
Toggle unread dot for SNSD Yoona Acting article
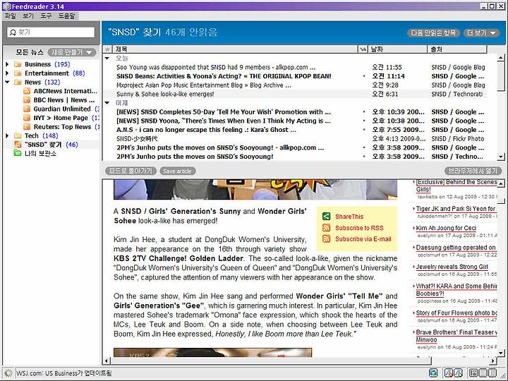tap(364, 121)
